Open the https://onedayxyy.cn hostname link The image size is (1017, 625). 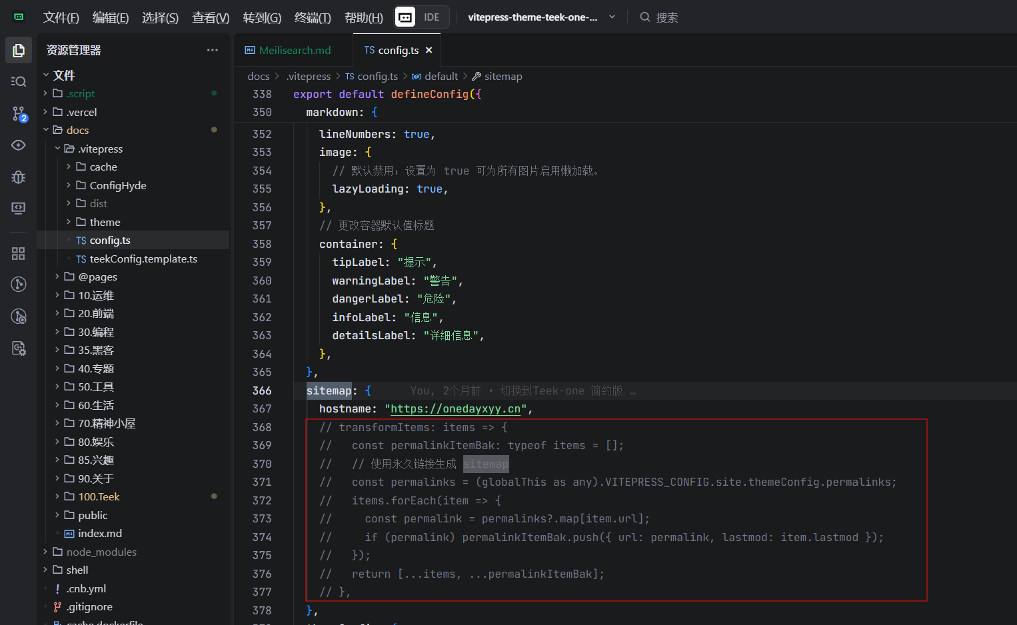coord(455,408)
